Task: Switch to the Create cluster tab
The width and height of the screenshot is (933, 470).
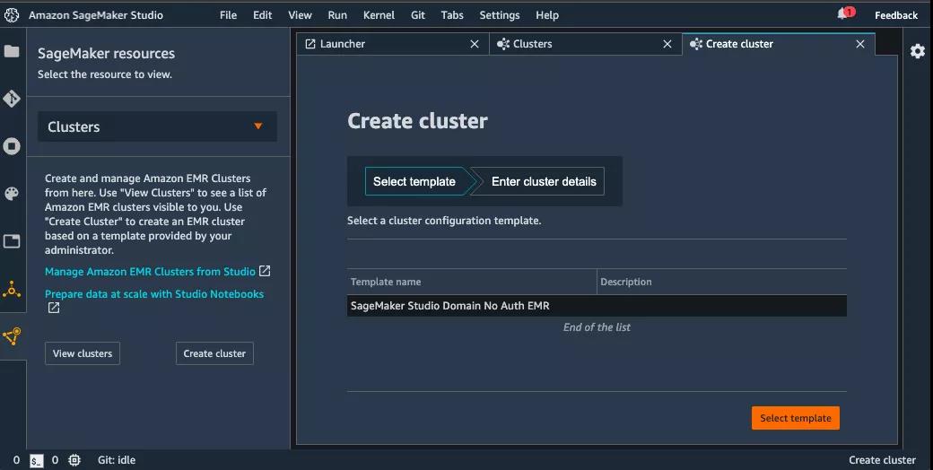Action: click(x=779, y=44)
